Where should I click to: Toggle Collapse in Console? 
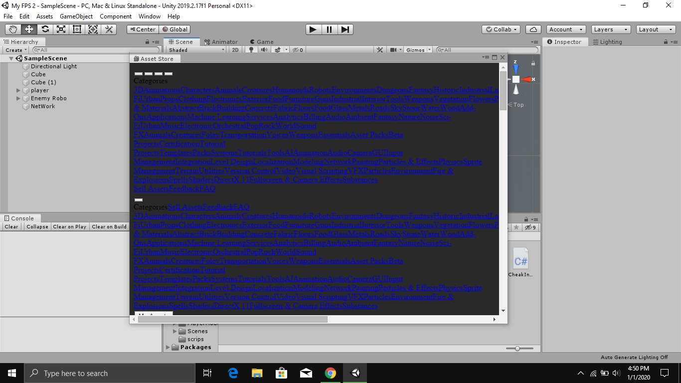point(37,226)
